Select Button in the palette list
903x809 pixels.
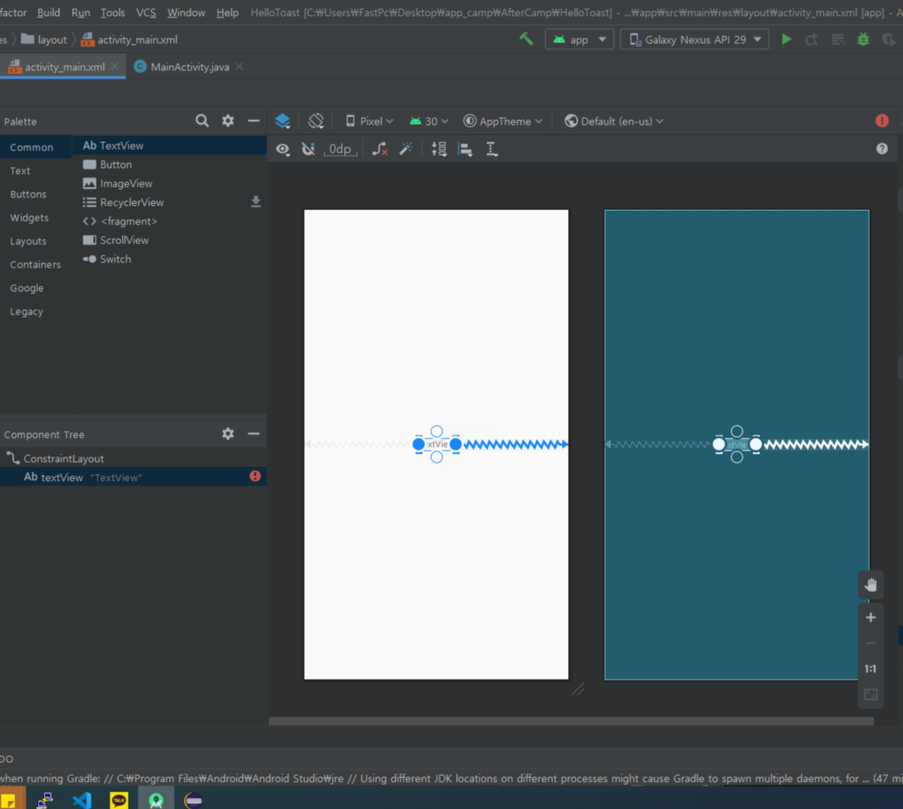169,164
